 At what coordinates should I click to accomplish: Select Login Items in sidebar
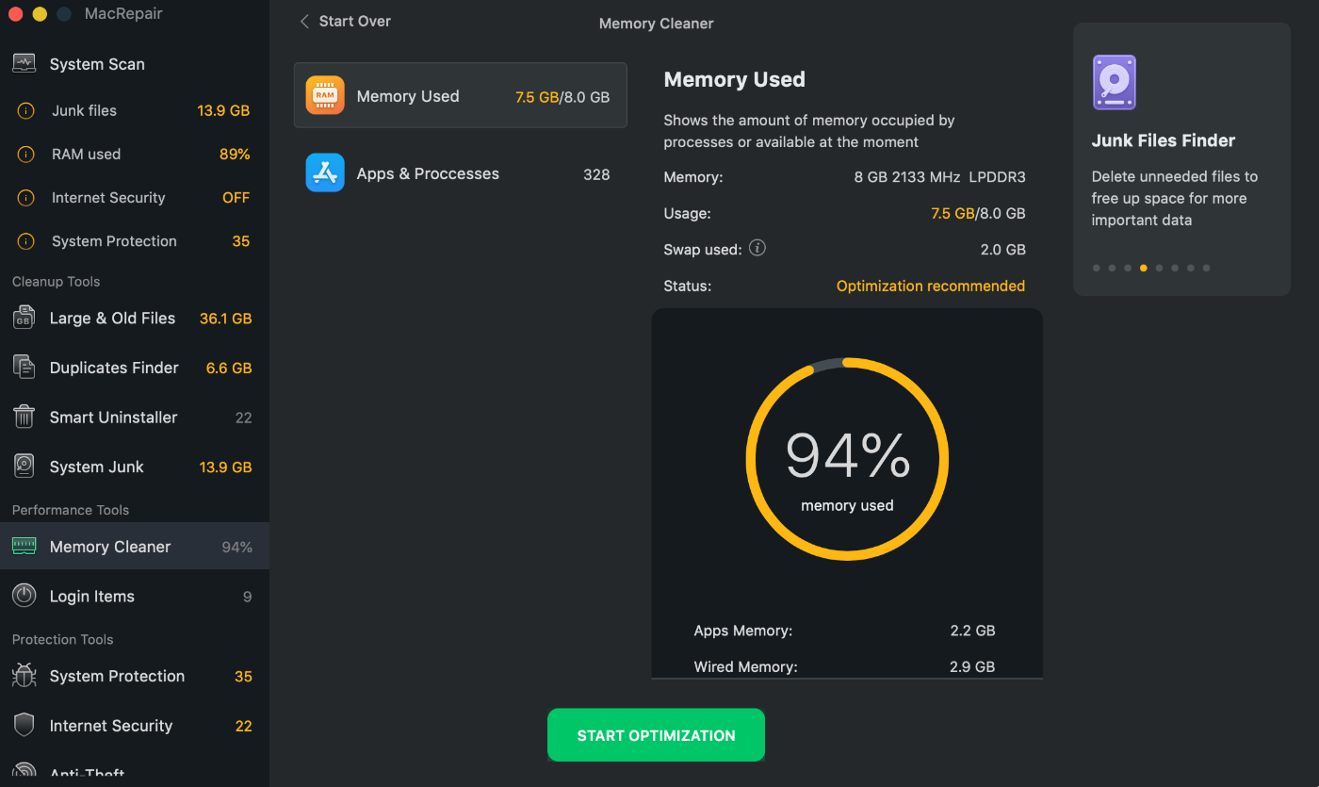pos(135,597)
